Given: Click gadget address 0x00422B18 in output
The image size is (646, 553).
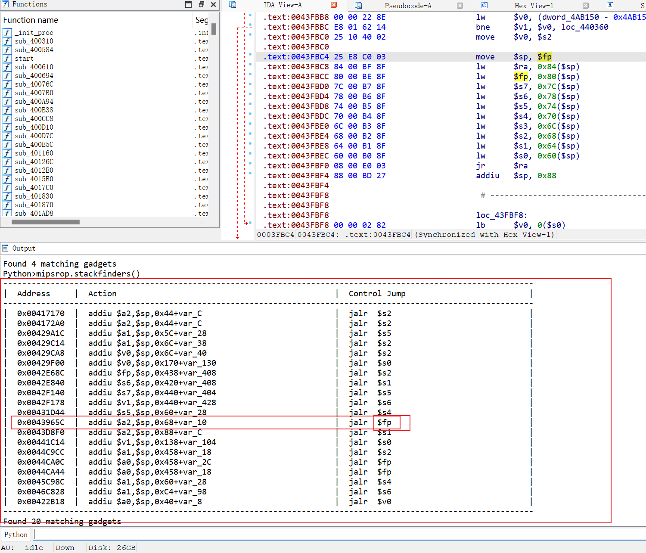Looking at the screenshot, I should [41, 502].
